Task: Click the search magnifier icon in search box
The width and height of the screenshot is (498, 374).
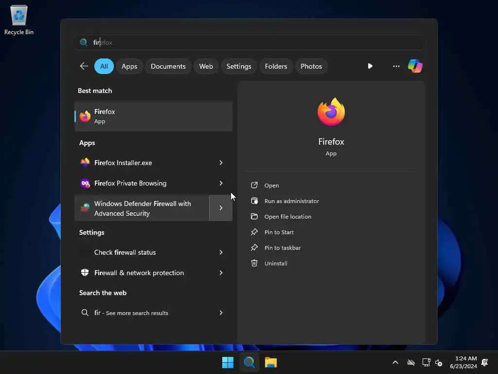Action: 84,42
